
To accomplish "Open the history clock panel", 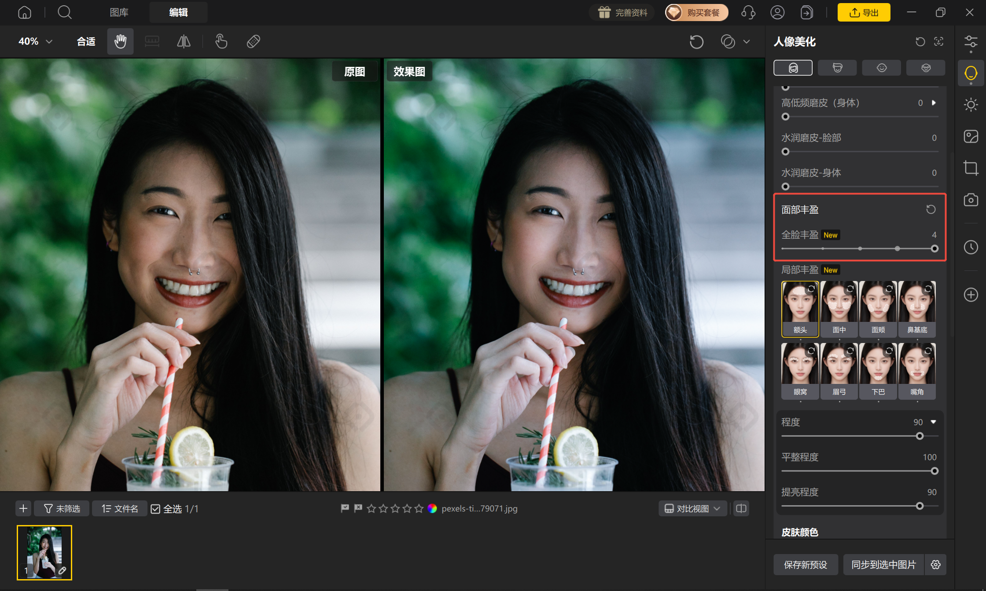I will (x=971, y=247).
